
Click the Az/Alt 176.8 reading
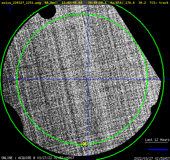[130, 3]
